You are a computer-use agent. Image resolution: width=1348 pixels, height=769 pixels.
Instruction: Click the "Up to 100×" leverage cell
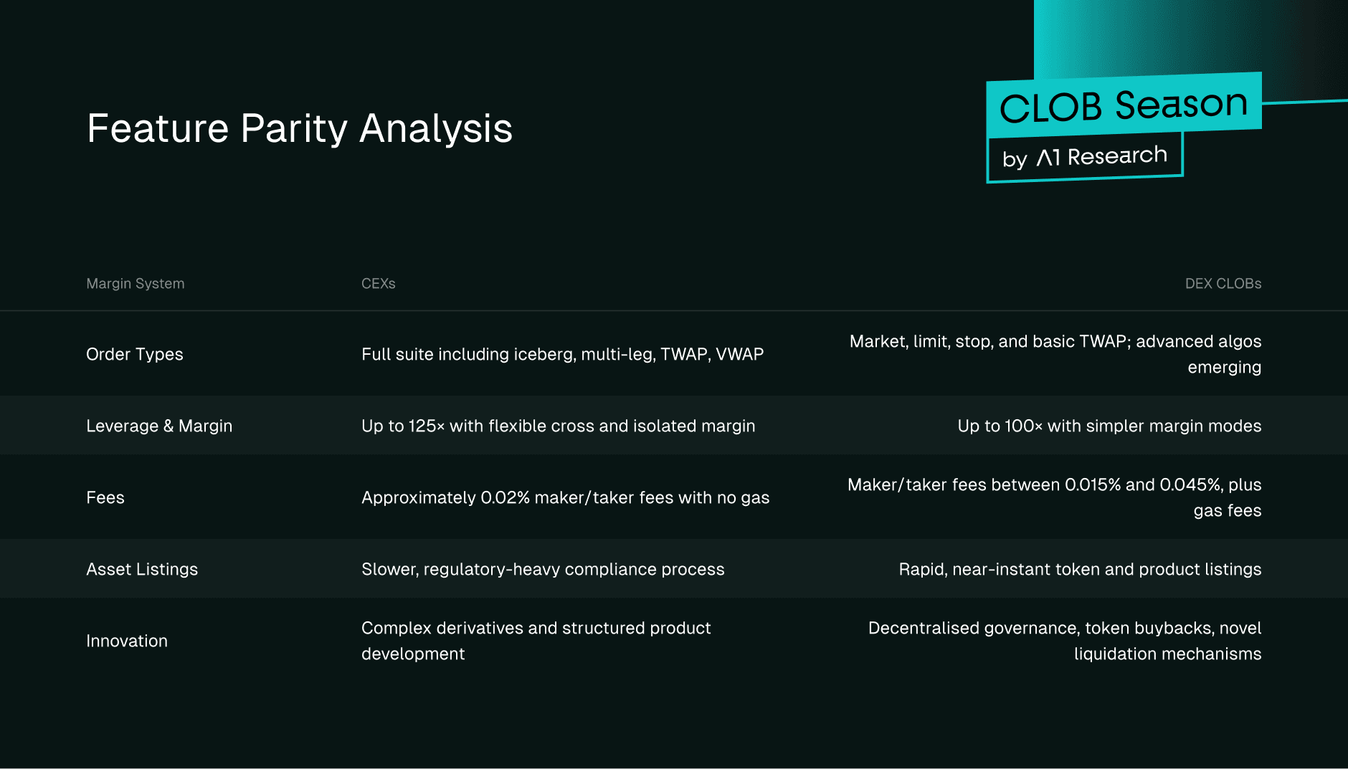pyautogui.click(x=1109, y=426)
